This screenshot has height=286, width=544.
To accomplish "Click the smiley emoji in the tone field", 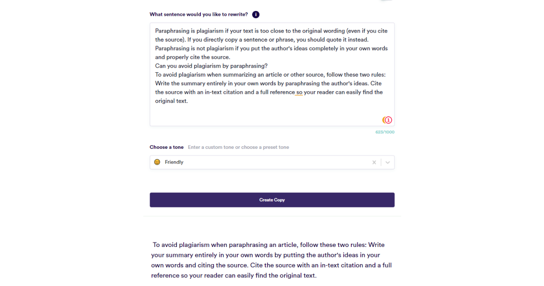I will (157, 162).
